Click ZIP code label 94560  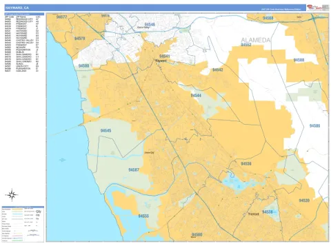pos(197,235)
